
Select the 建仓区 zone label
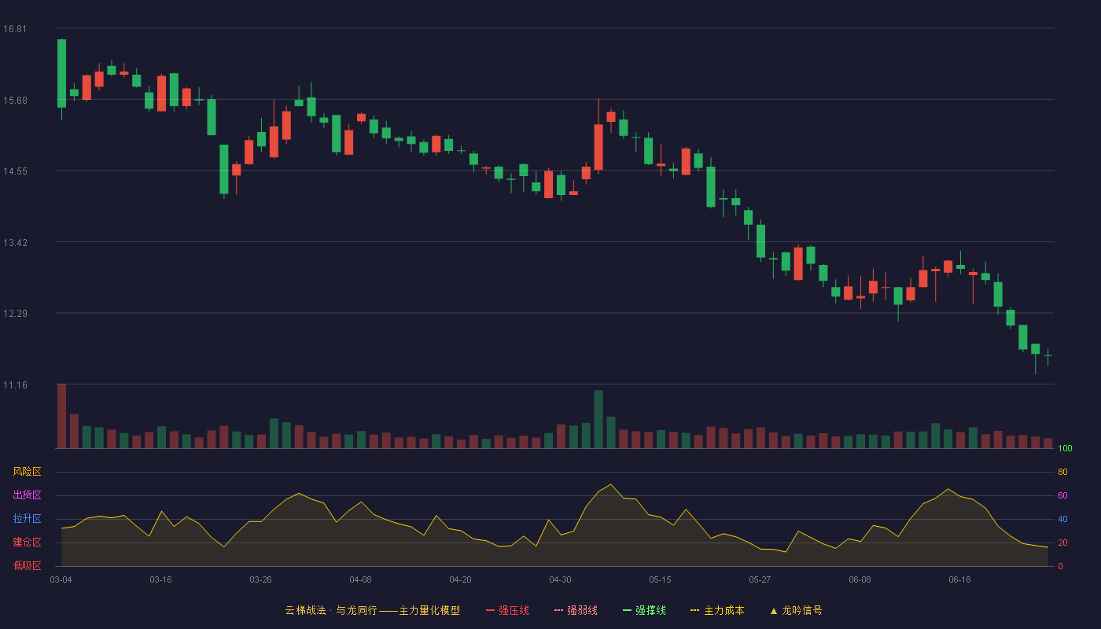[x=28, y=543]
